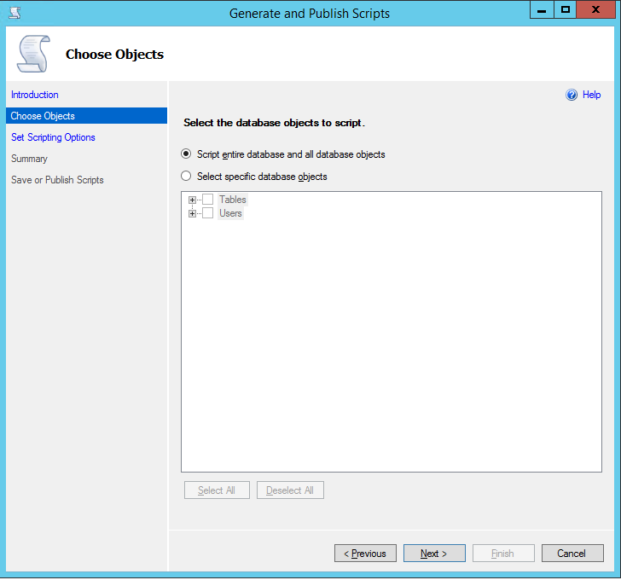The height and width of the screenshot is (580, 621).
Task: Click the Summary step in sidebar
Action: coord(29,159)
